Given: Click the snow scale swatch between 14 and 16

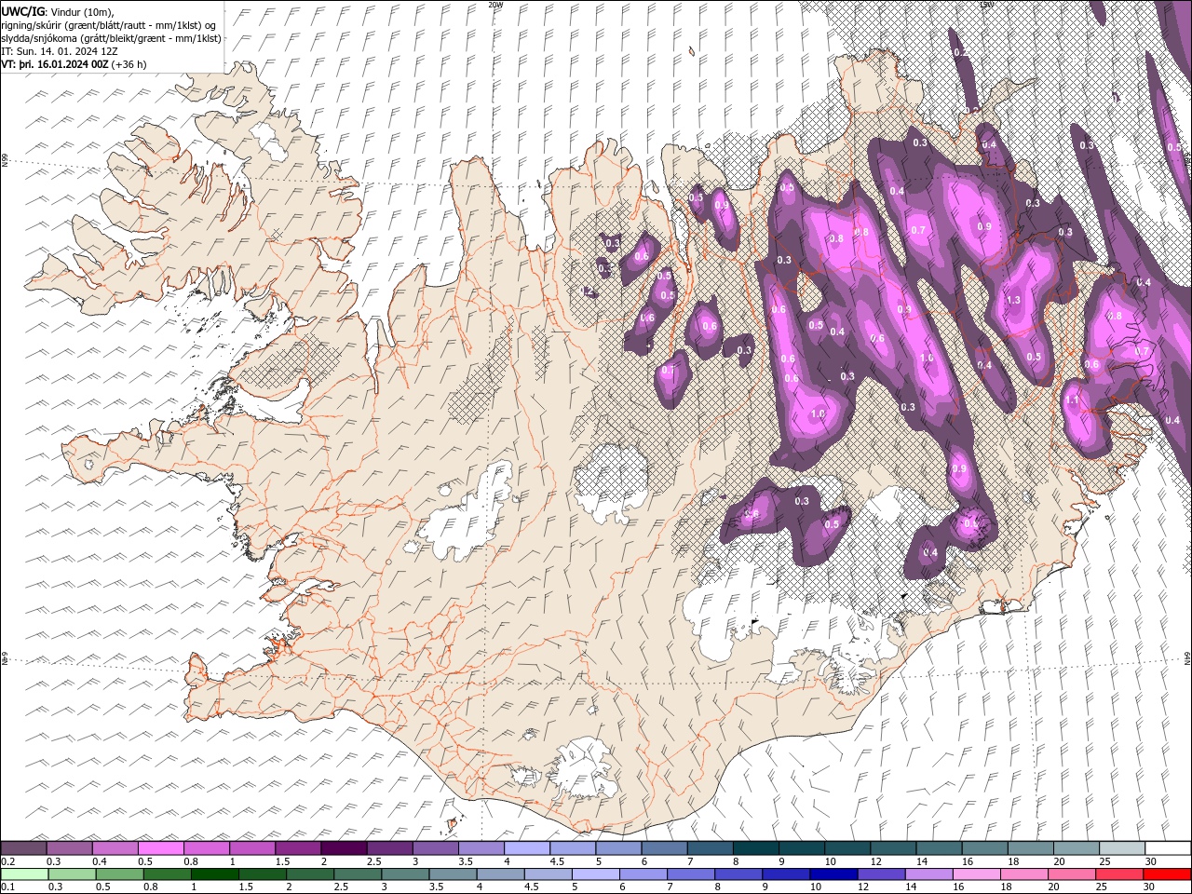Looking at the screenshot, I should [939, 848].
